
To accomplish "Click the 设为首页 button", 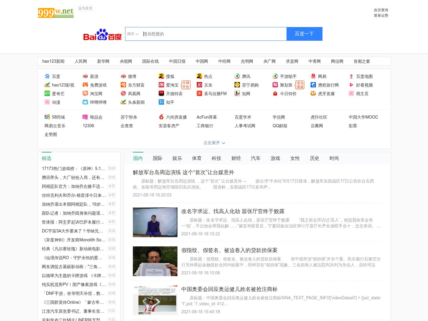I will [85, 8].
